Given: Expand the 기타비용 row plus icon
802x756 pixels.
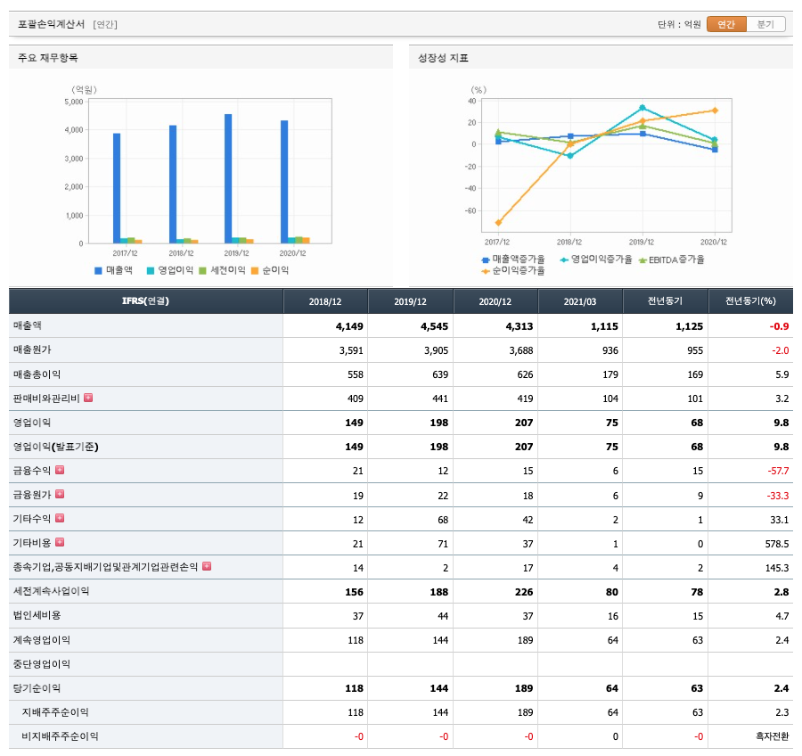Looking at the screenshot, I should tap(60, 542).
